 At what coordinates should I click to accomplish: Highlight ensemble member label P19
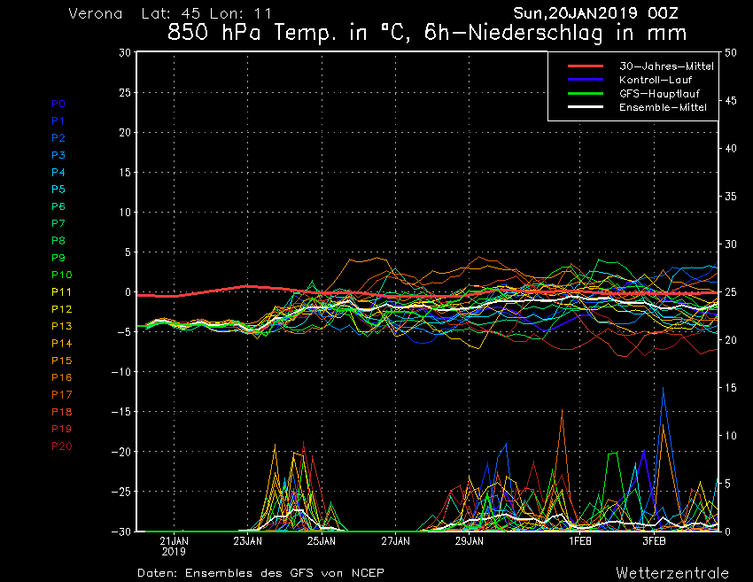(x=62, y=429)
